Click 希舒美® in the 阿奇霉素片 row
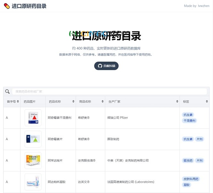213x193 pixels. pos(84,139)
